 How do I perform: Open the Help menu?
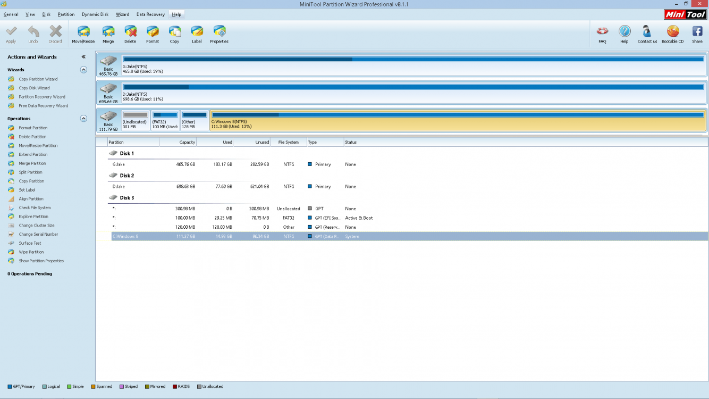point(176,14)
